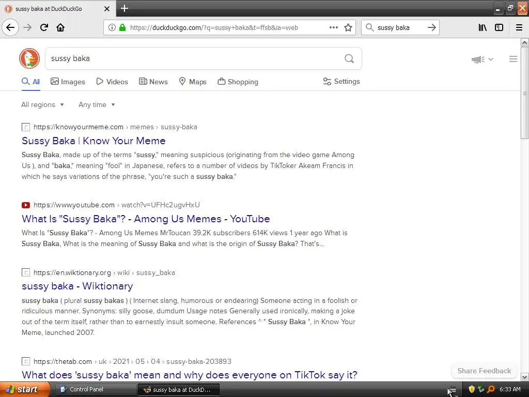The image size is (529, 397).
Task: Click the DuckDuckGo duck logo
Action: 29,58
